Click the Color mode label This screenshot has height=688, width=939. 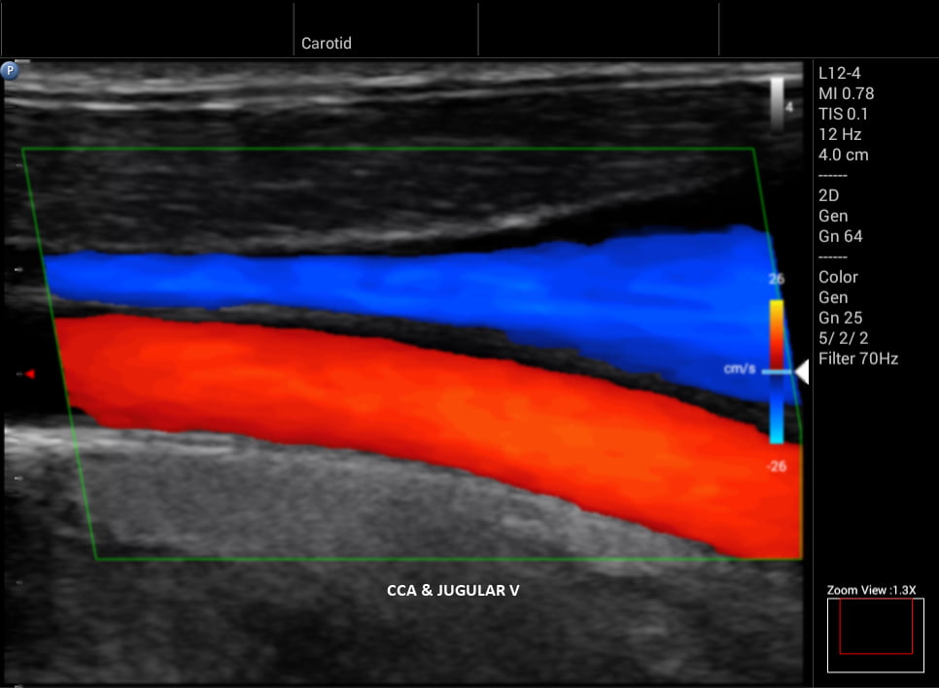coord(838,277)
